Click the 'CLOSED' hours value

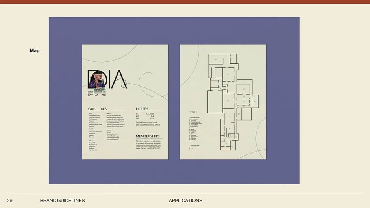click(150, 114)
